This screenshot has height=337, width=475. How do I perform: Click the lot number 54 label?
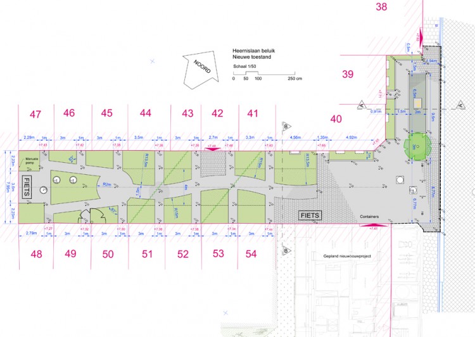[251, 253]
